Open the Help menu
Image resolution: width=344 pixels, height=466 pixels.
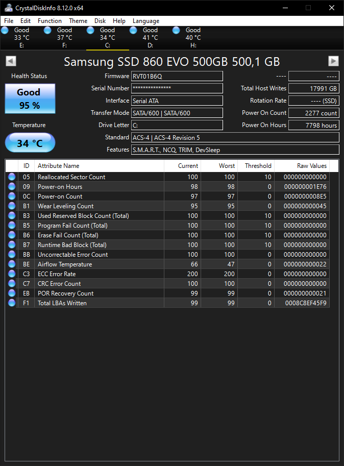tap(119, 21)
